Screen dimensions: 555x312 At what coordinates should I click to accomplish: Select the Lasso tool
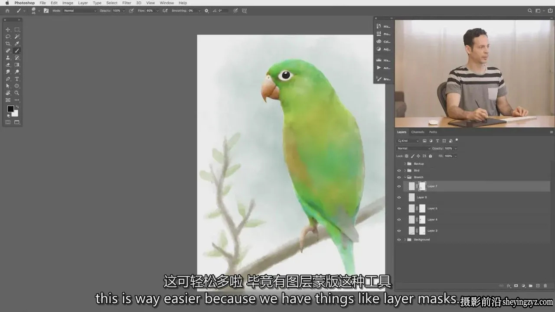[8, 37]
